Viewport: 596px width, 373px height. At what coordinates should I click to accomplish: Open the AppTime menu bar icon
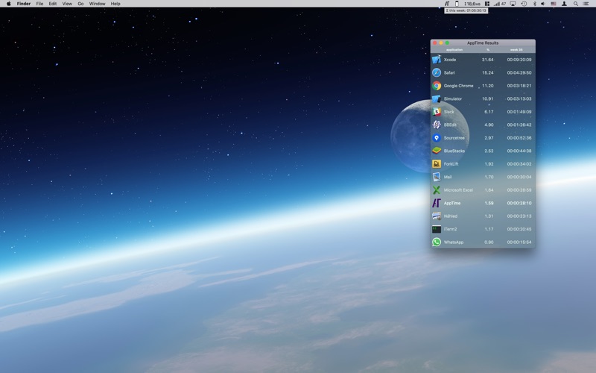[x=447, y=4]
